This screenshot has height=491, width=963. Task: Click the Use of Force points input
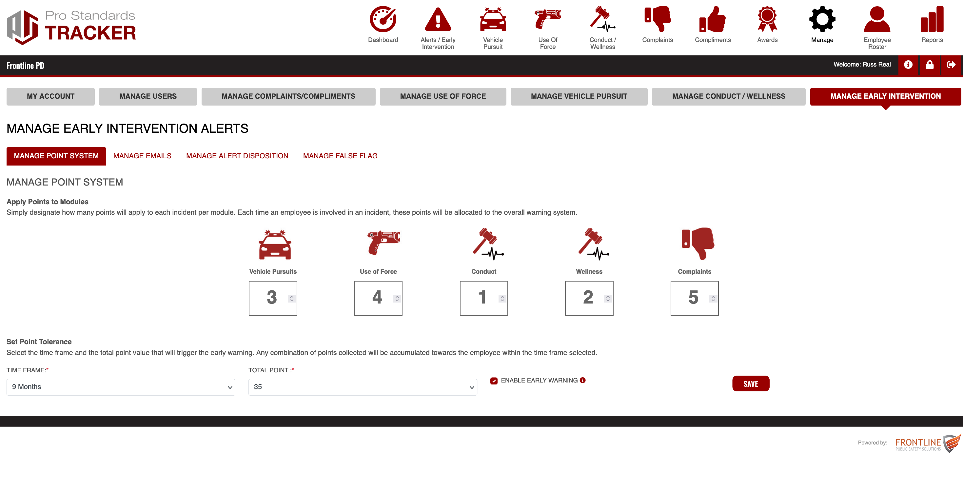[376, 298]
